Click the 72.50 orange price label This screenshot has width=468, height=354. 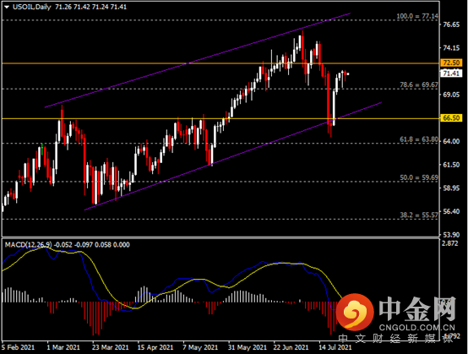click(451, 63)
